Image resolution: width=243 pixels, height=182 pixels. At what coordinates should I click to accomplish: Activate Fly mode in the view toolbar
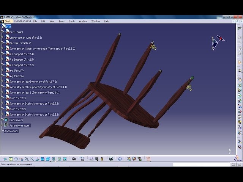[5, 159]
